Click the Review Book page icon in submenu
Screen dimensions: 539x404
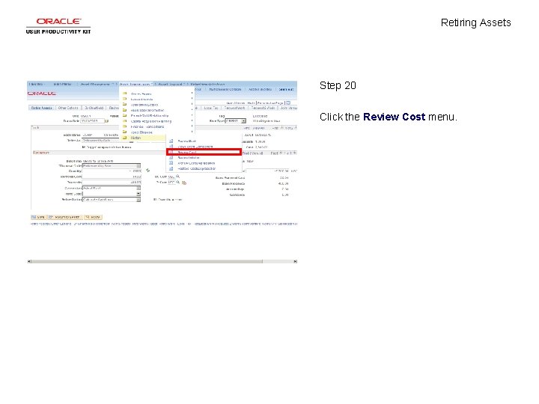[x=171, y=141]
